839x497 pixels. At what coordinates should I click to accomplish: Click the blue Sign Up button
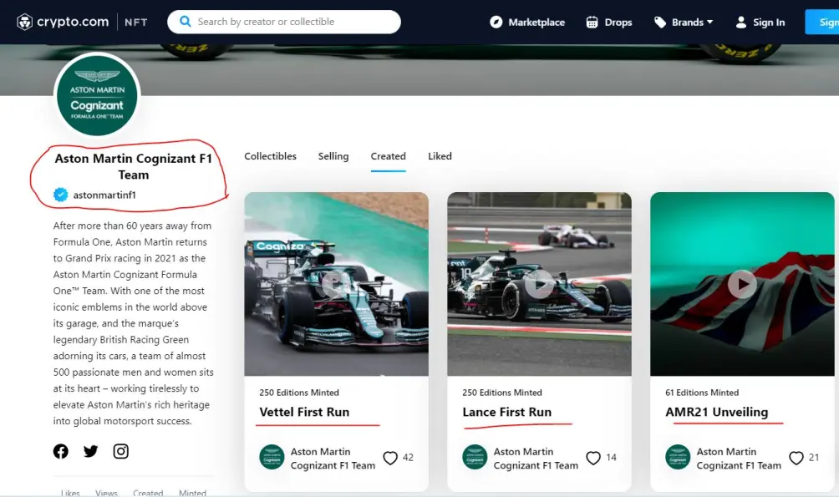coord(822,22)
